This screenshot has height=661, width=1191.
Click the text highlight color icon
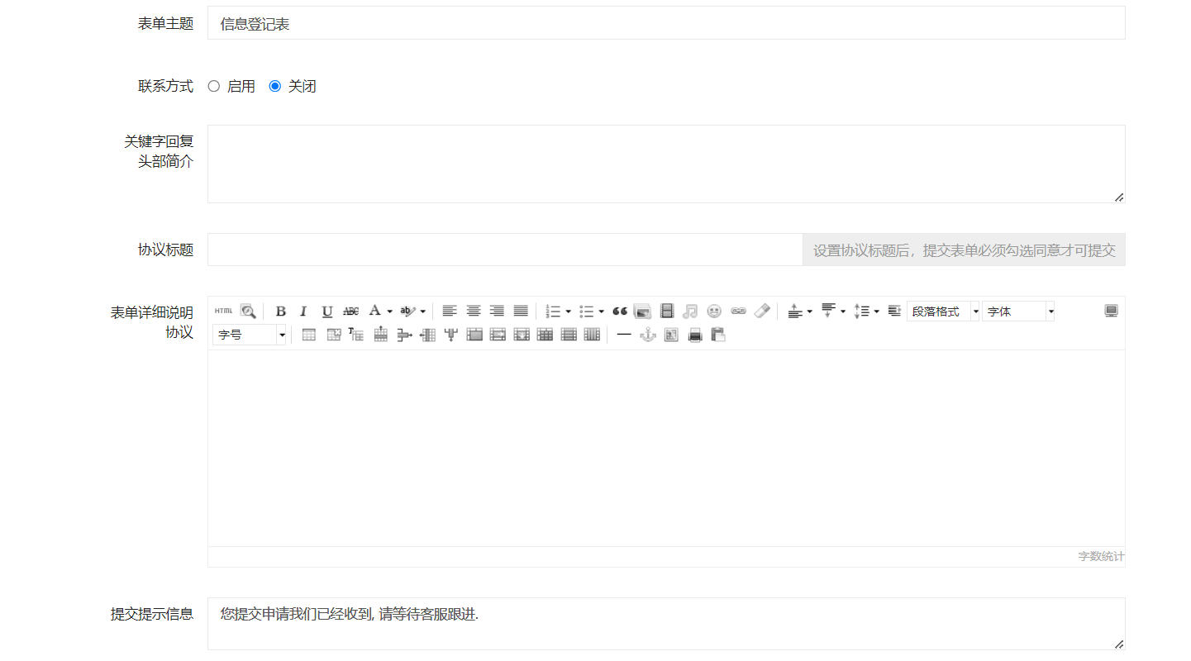(x=407, y=311)
